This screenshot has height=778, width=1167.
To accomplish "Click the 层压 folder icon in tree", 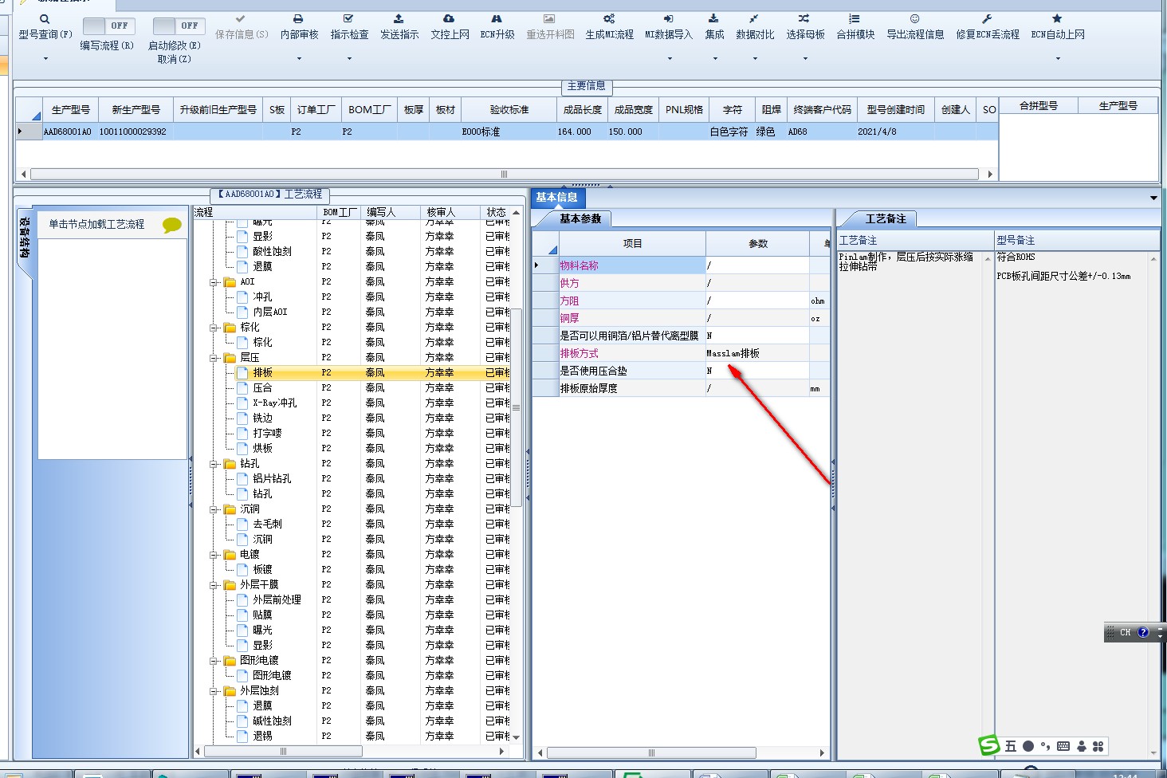I will pos(230,358).
